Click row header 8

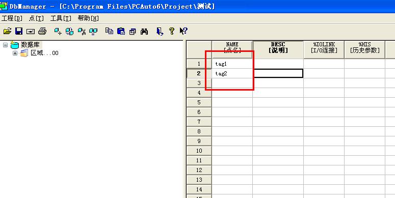click(x=199, y=131)
